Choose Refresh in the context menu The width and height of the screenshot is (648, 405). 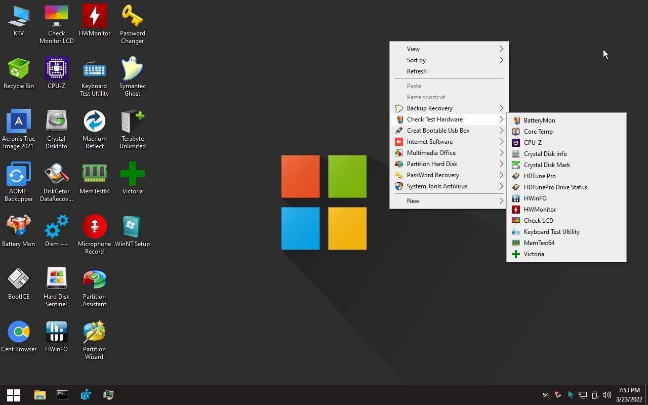[449, 71]
